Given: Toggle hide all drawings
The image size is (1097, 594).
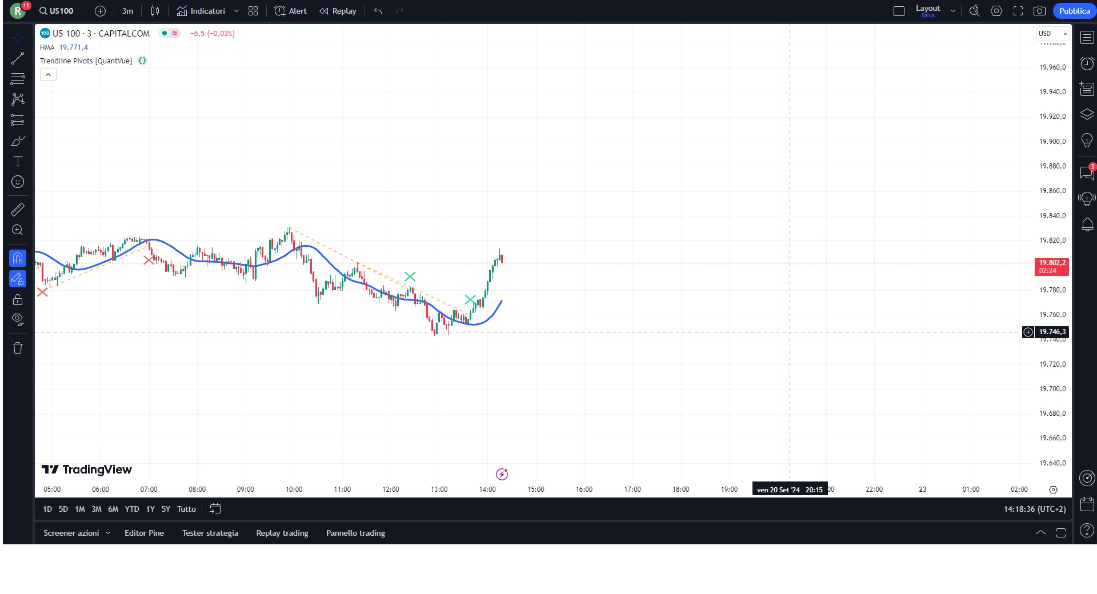Looking at the screenshot, I should tap(18, 320).
